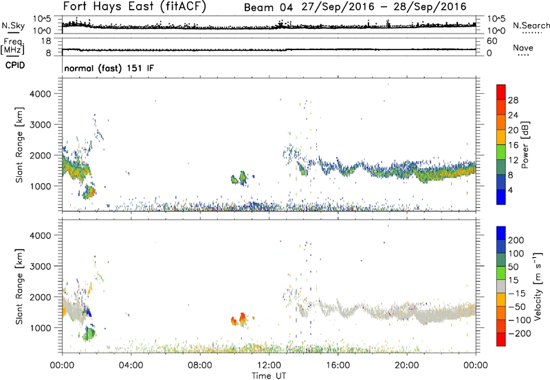550x380 pixels.
Task: Select the date range '27/Sep/2016 - 28/Sep/2016'
Action: pos(384,7)
